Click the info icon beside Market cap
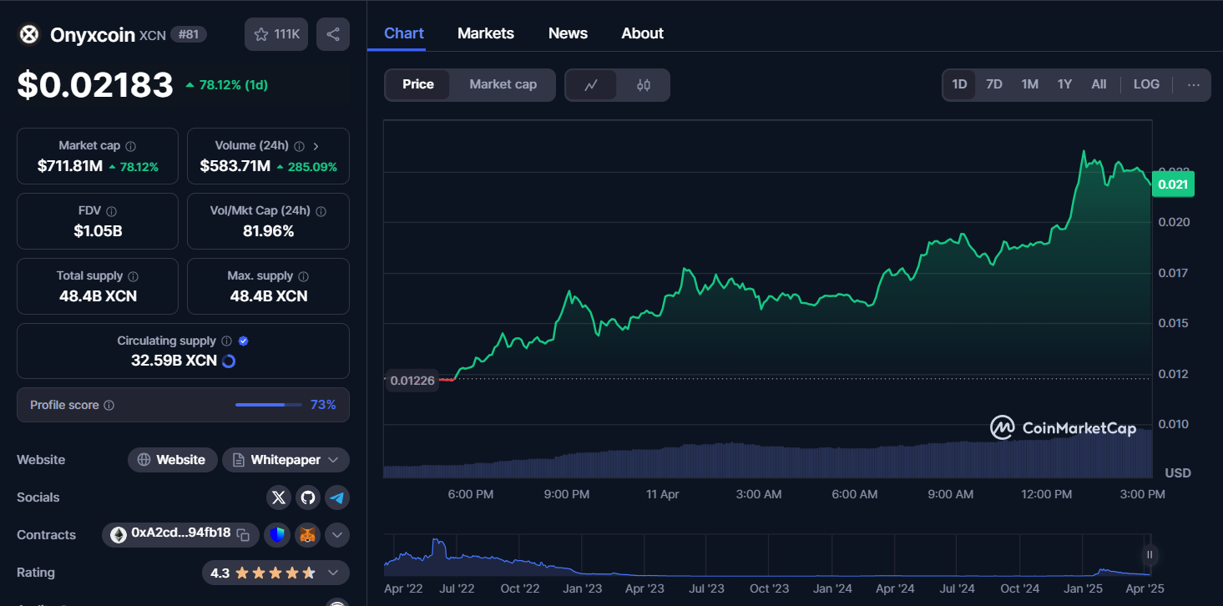The width and height of the screenshot is (1223, 606). (131, 146)
